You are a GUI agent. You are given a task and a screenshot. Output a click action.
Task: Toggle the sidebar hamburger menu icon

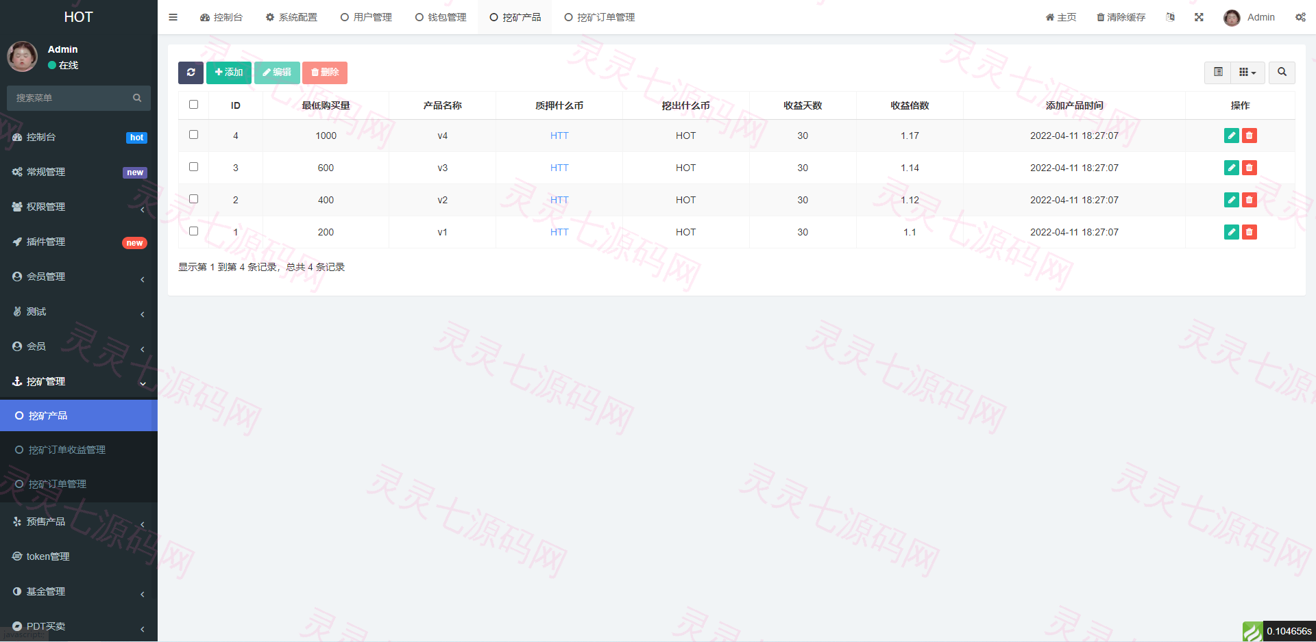(173, 17)
